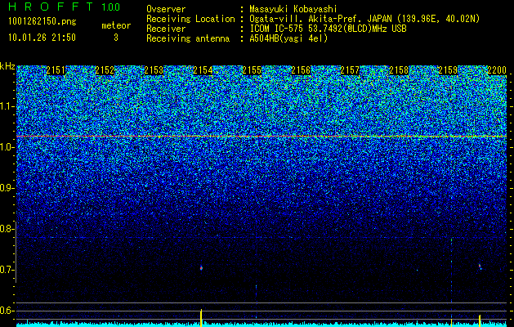Click the 'Ovserver' field label

coord(166,9)
